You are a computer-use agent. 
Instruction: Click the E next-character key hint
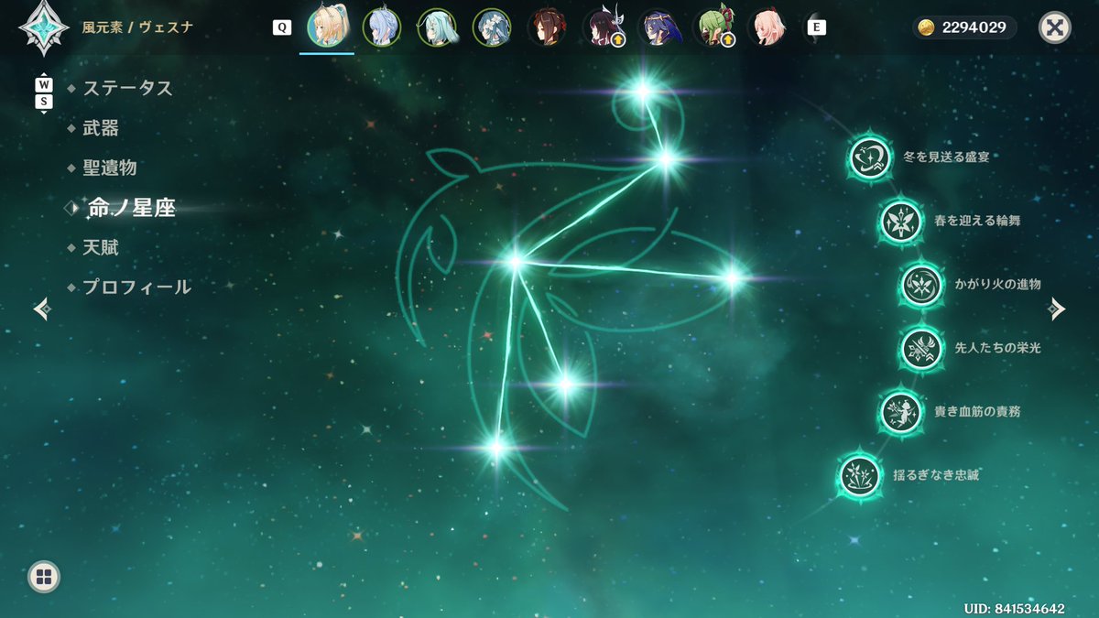816,27
